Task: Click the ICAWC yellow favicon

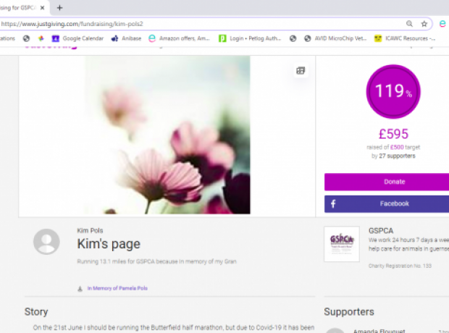Action: click(378, 38)
